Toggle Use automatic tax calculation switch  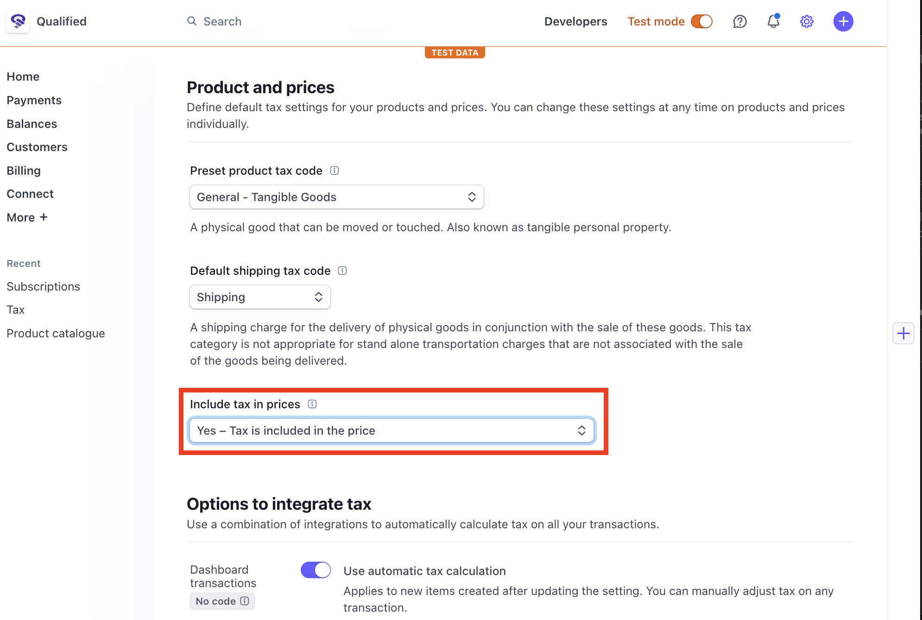316,570
